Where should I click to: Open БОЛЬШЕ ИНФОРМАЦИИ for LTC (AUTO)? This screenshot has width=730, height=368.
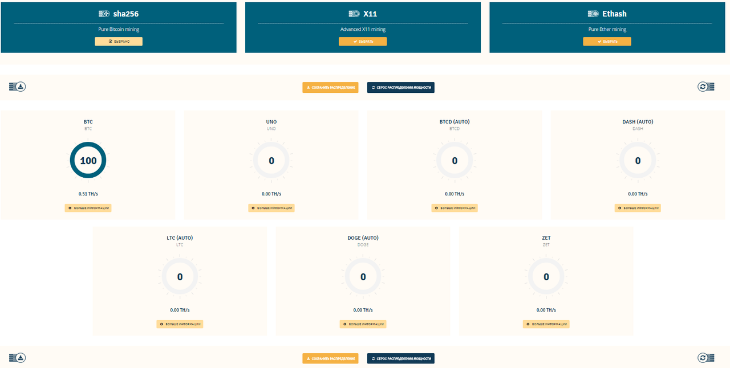click(180, 324)
